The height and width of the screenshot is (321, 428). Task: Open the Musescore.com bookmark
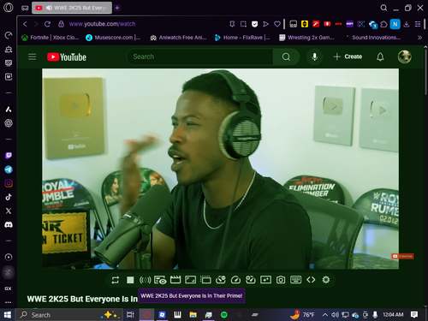click(113, 38)
